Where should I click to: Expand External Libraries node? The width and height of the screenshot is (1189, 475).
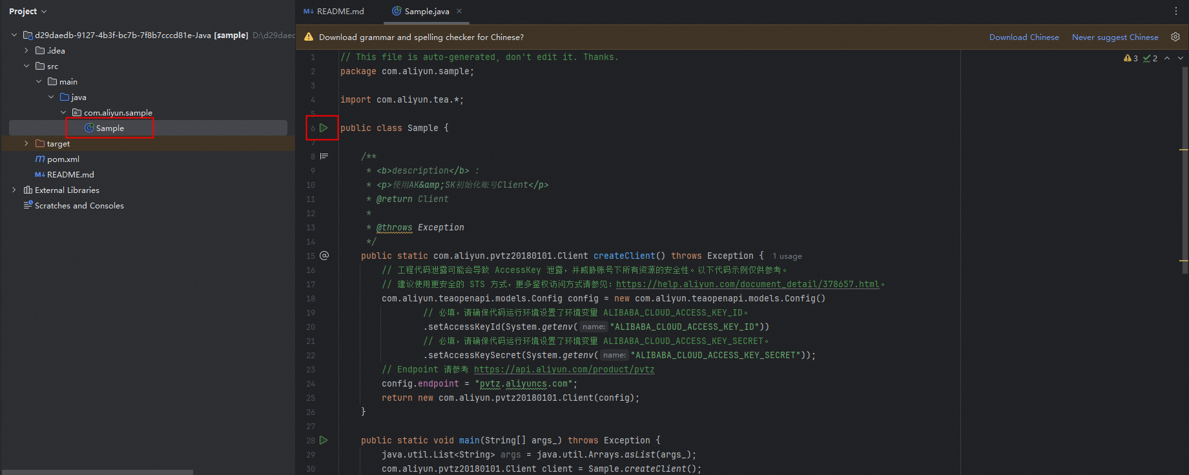click(x=14, y=190)
